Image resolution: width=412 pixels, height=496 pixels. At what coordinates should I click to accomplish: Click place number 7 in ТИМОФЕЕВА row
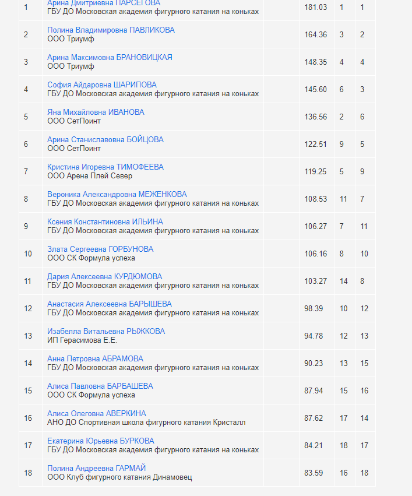[26, 171]
